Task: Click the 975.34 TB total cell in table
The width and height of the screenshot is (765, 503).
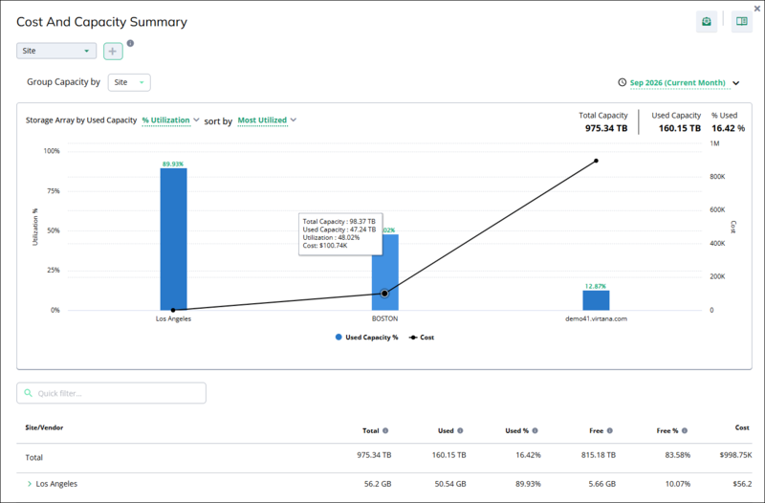Action: click(x=374, y=454)
